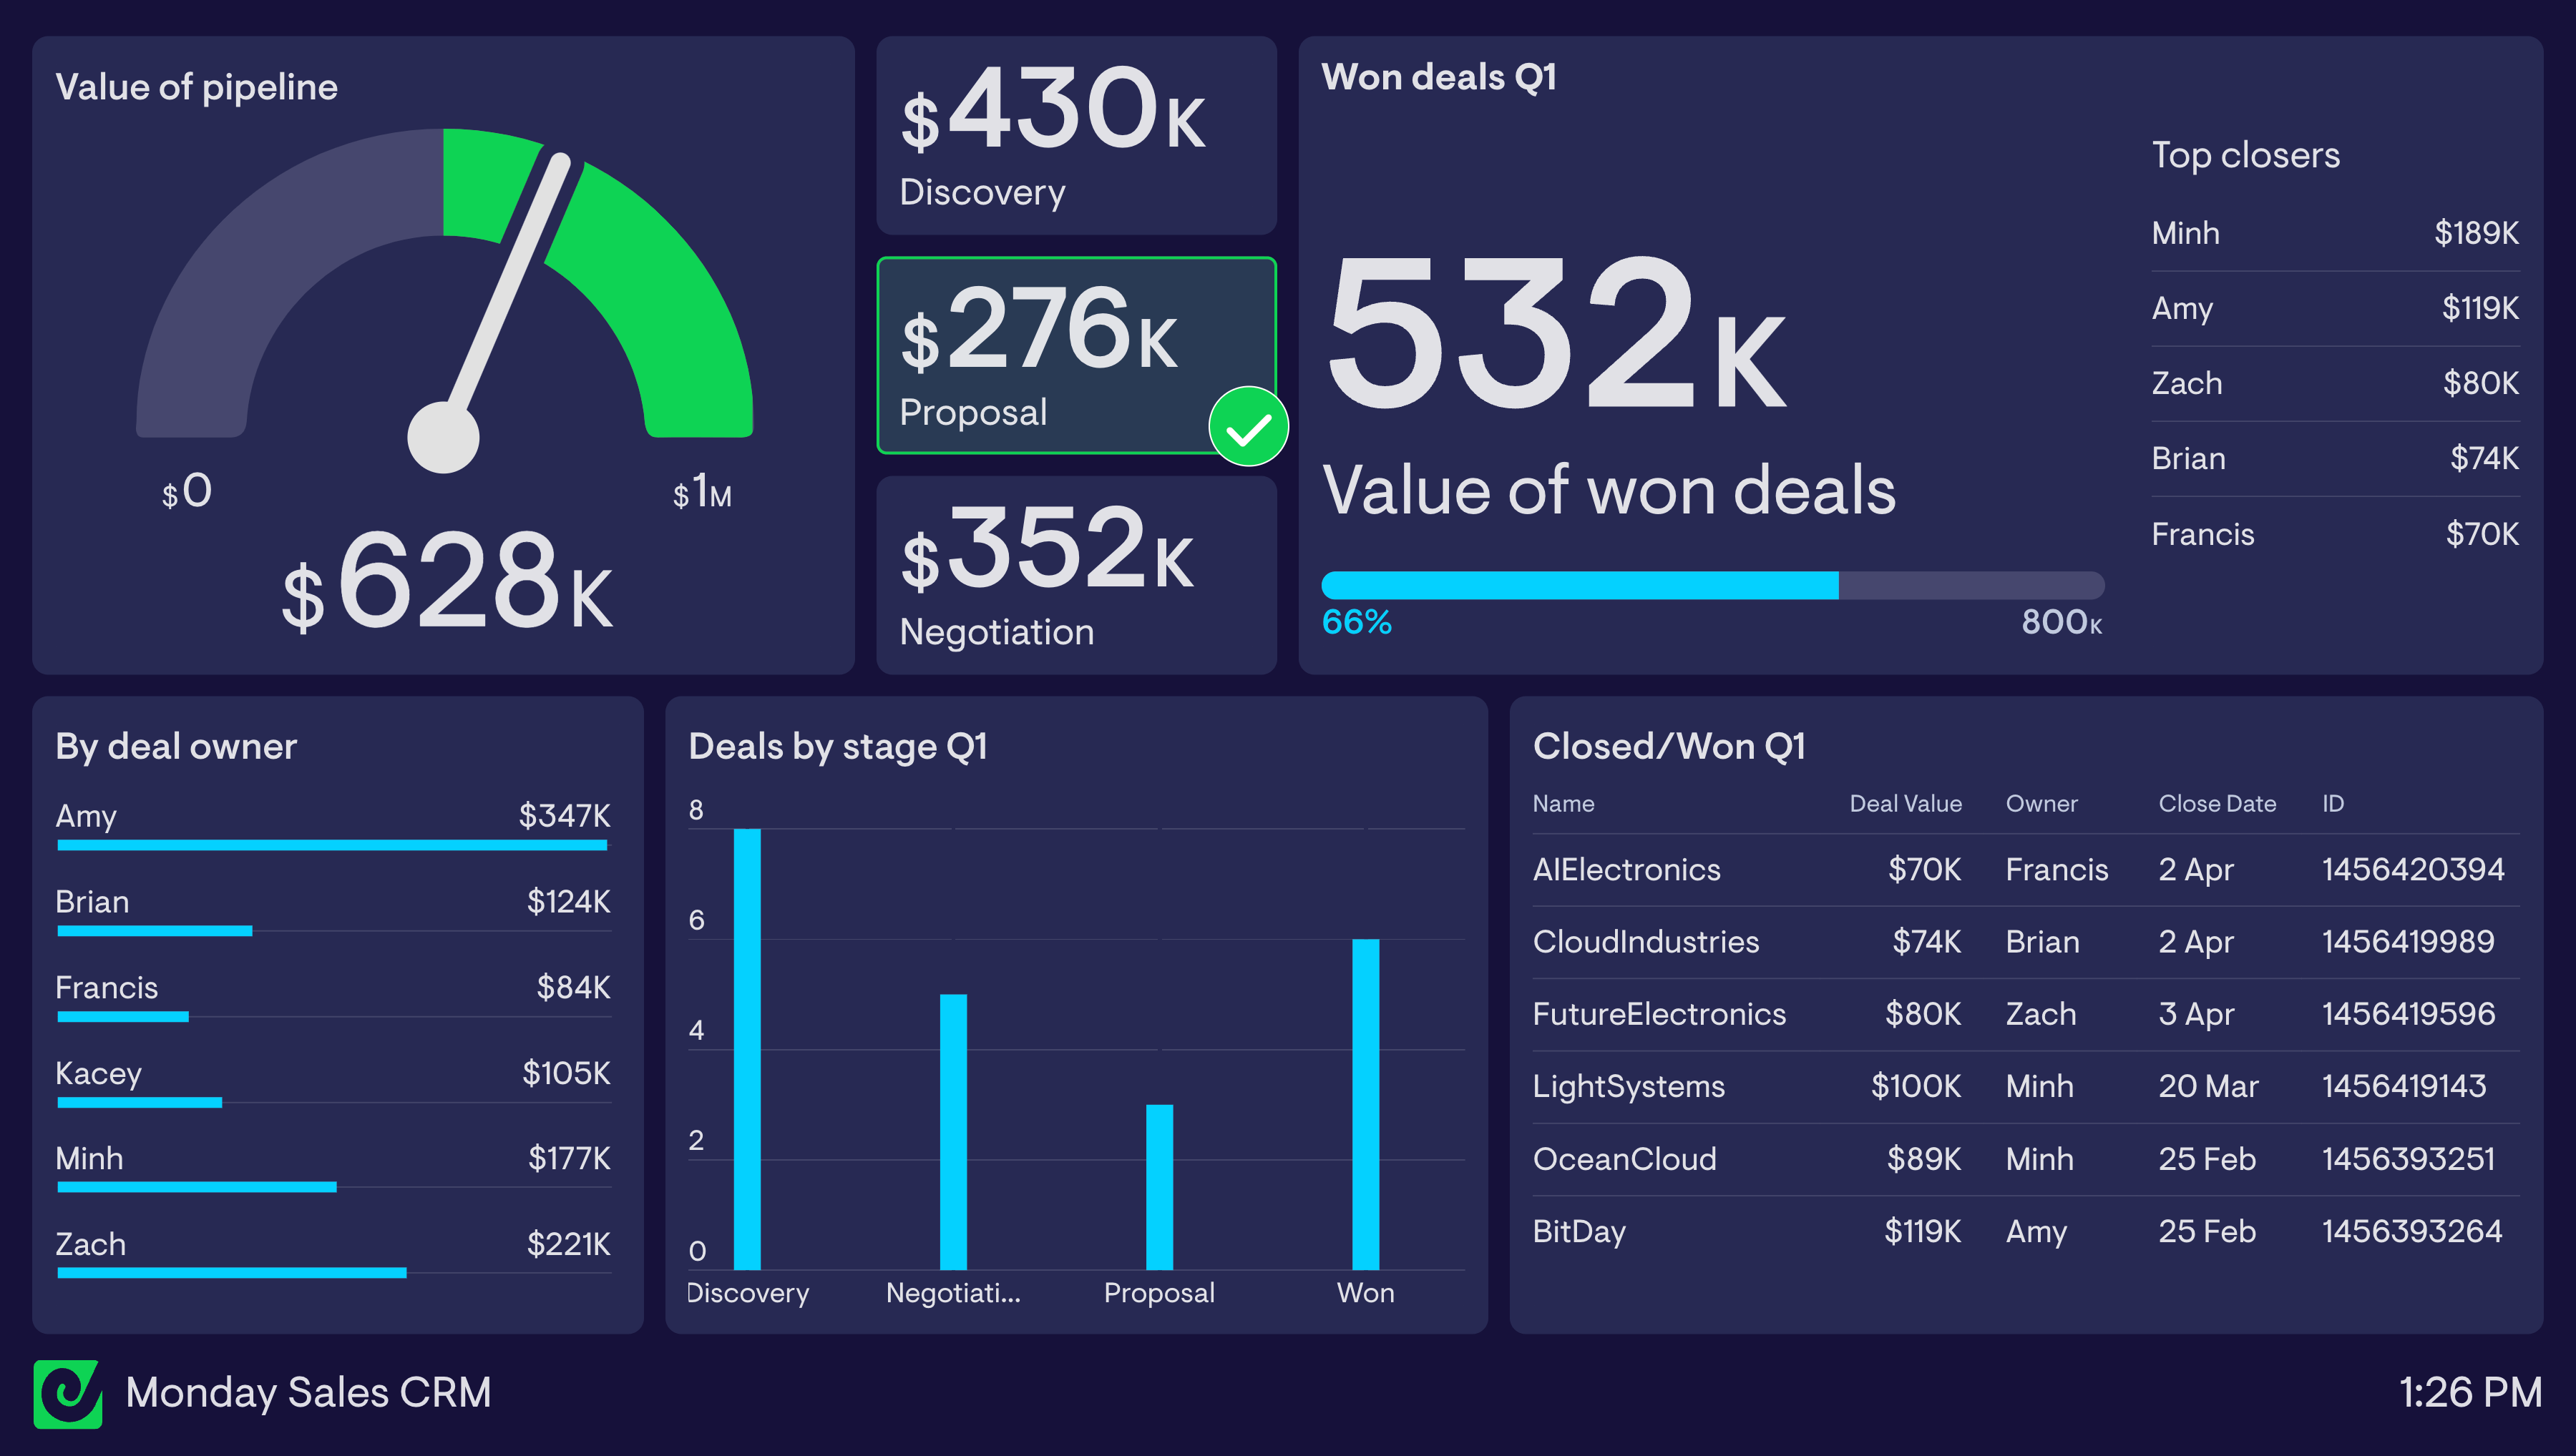Sort by Deal Value column header
Viewport: 2576px width, 1456px height.
[x=1905, y=804]
